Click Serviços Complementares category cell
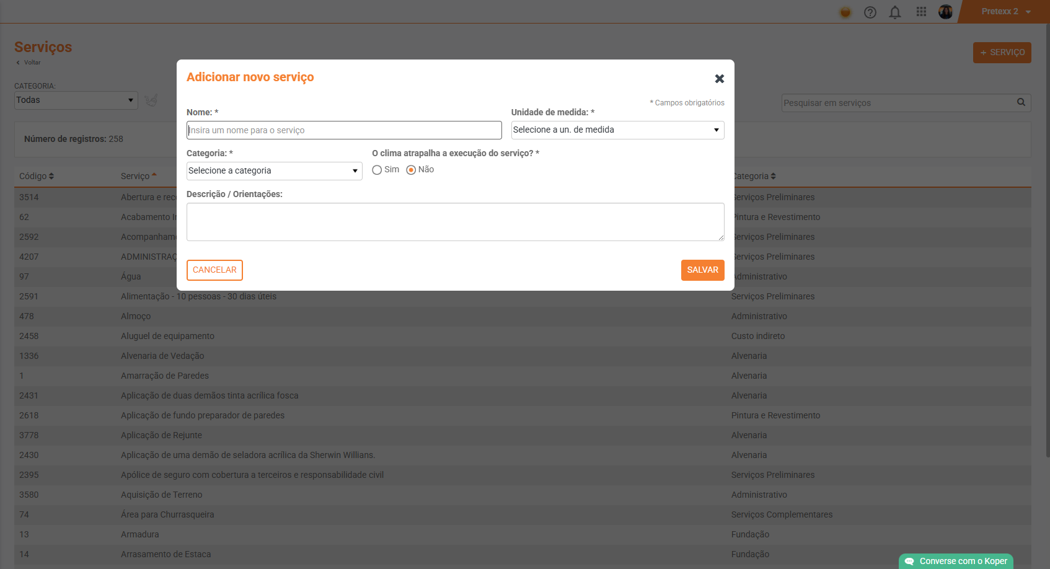The height and width of the screenshot is (569, 1050). point(782,514)
